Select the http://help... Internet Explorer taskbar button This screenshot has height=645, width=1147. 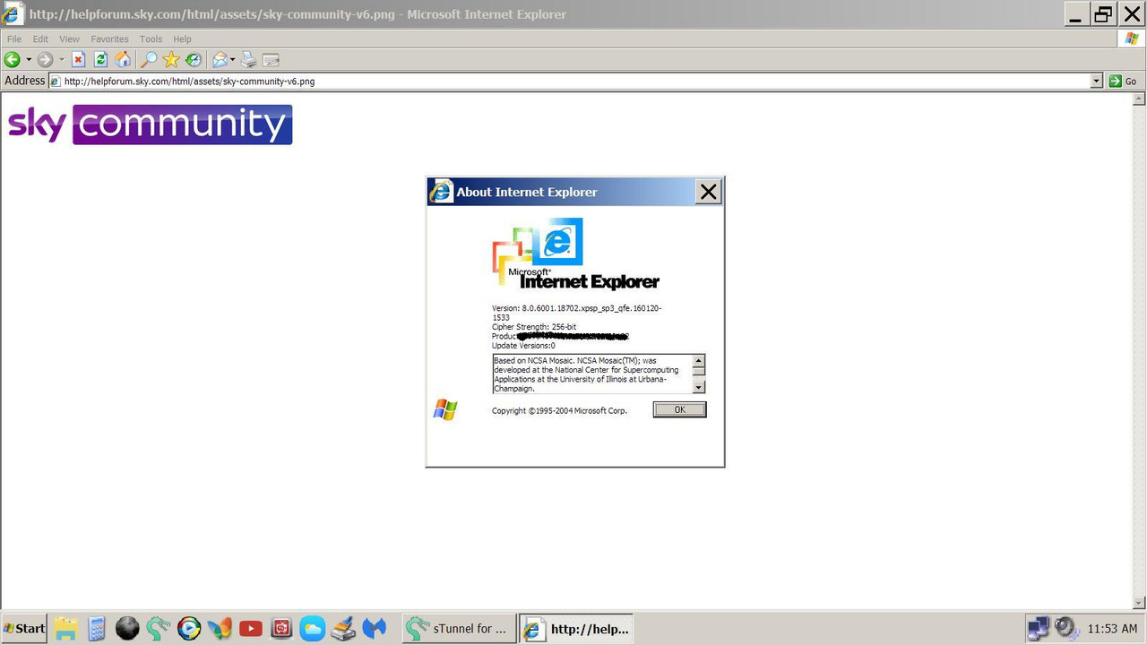click(578, 628)
